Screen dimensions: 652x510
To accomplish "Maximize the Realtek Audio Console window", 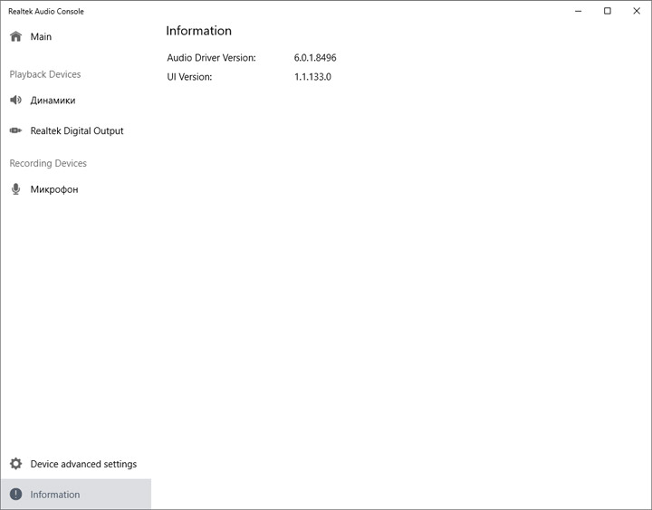I will [x=607, y=11].
